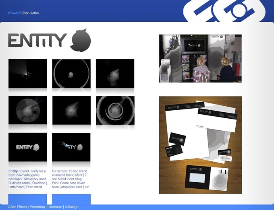Screen dimensions: 274x210
Task: Click the 'Illustrator' software label
Action: [55, 207]
